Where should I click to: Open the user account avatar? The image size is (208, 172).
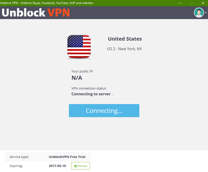(x=199, y=13)
